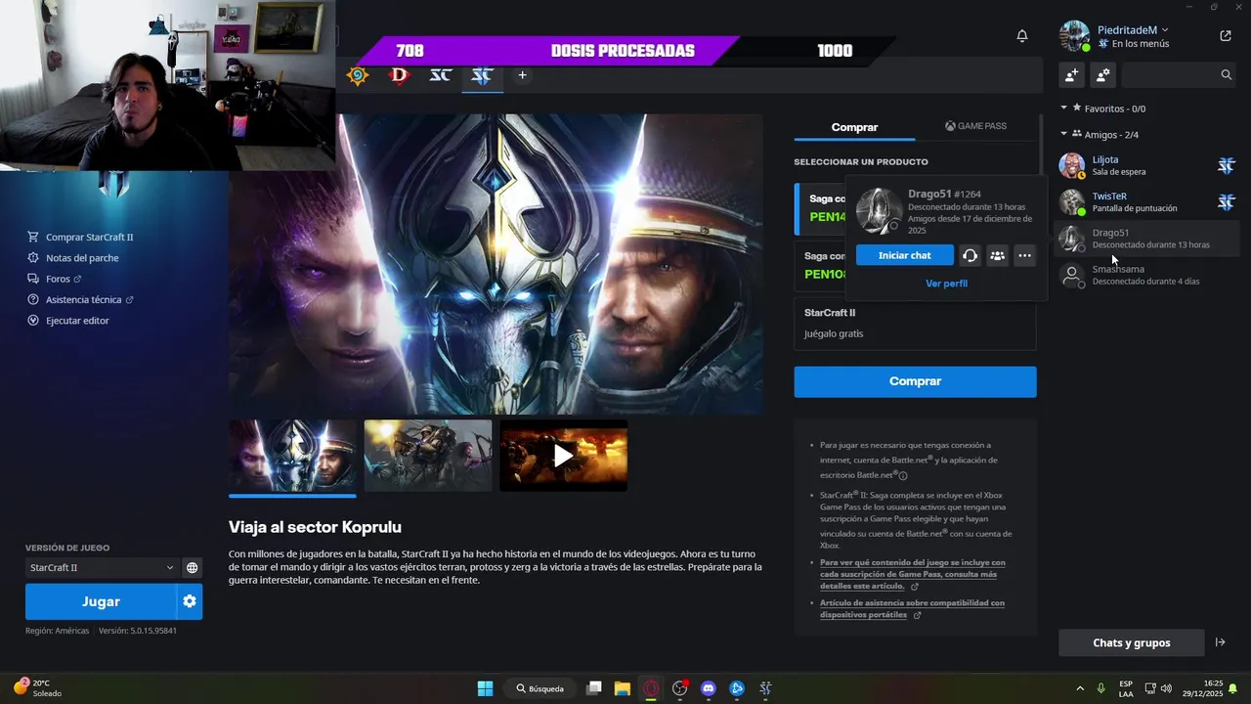The height and width of the screenshot is (704, 1251).
Task: Open more options for Drago51
Action: (x=1024, y=255)
